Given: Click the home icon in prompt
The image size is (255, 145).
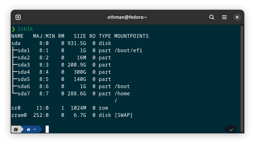Looking at the screenshot, I should coord(28,129).
